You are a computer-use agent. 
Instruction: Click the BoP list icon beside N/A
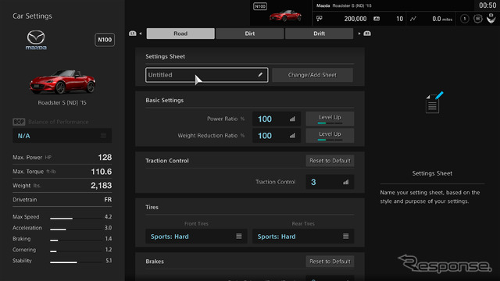[103, 136]
